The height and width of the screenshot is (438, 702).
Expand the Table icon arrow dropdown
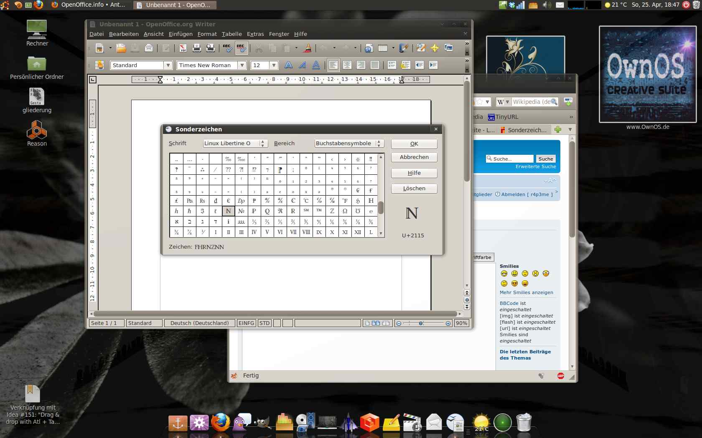tap(393, 48)
